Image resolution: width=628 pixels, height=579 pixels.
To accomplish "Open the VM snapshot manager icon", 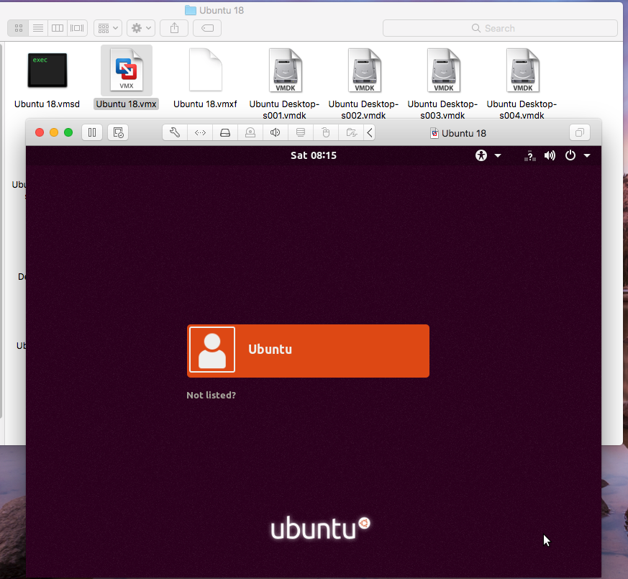I will click(x=118, y=132).
